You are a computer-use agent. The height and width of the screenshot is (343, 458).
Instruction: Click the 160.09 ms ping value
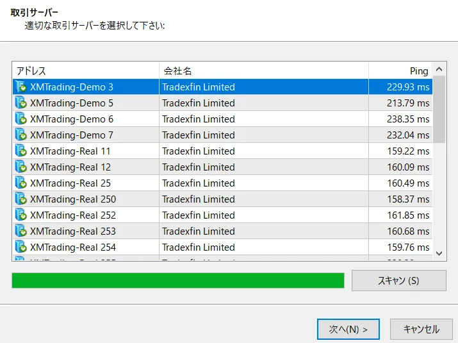point(408,167)
